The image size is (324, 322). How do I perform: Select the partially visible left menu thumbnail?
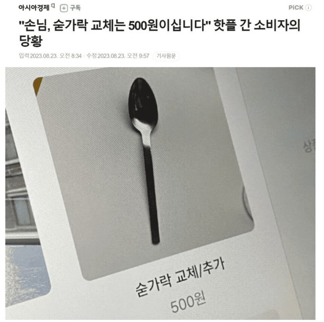23,207
